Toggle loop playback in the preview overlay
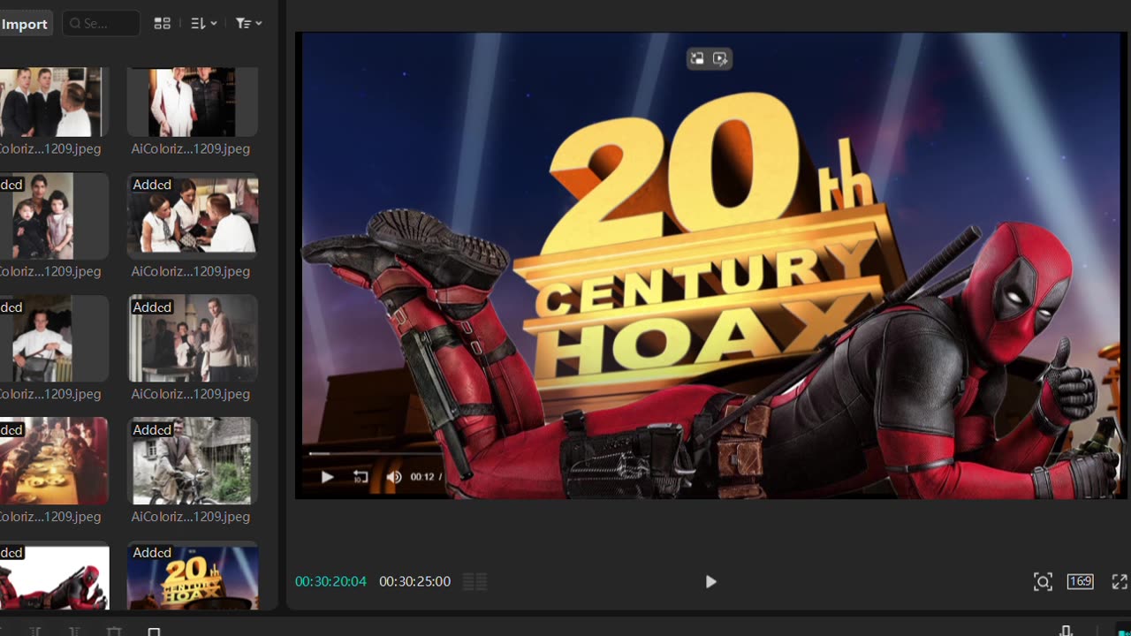1131x636 pixels. click(361, 477)
